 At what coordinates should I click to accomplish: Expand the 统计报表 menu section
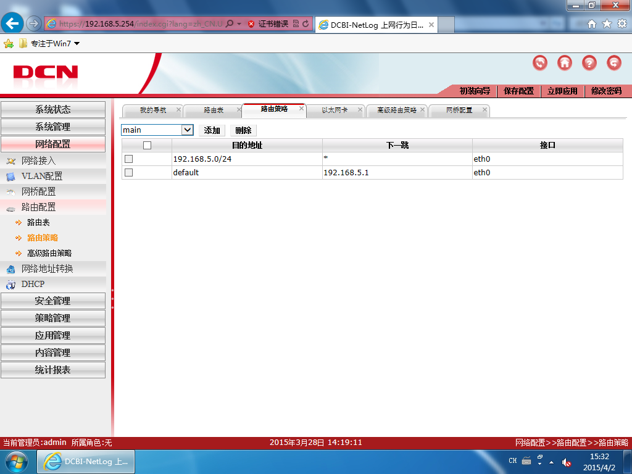tap(53, 370)
